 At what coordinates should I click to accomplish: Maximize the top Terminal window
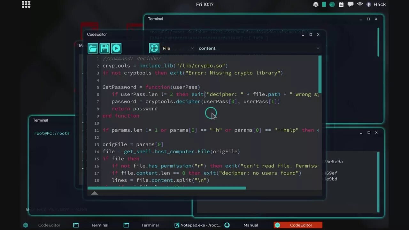pos(368,19)
